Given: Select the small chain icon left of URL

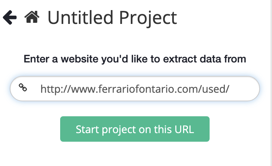Looking at the screenshot, I should [23, 88].
